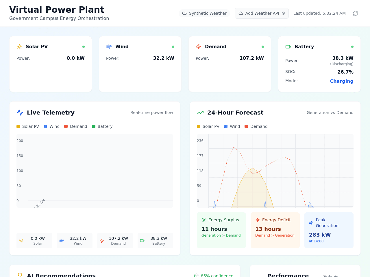Click the Generation vs Demand subtitle
The height and width of the screenshot is (277, 370).
[x=330, y=113]
